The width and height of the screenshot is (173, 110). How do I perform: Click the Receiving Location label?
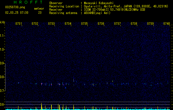pos(64,6)
